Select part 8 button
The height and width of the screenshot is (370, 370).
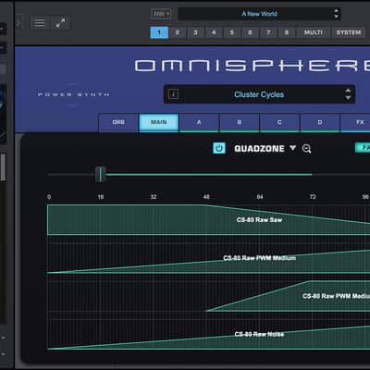287,32
